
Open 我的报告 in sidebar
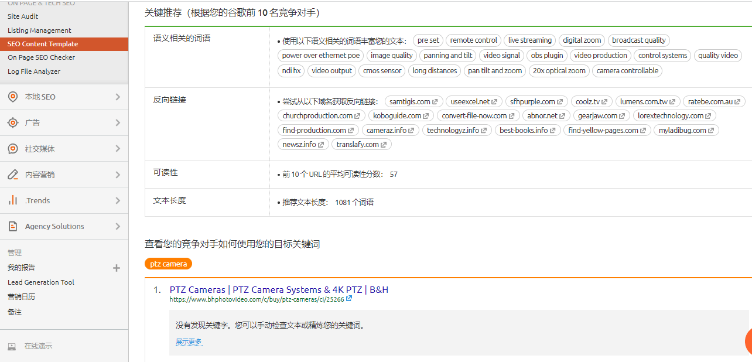21,268
